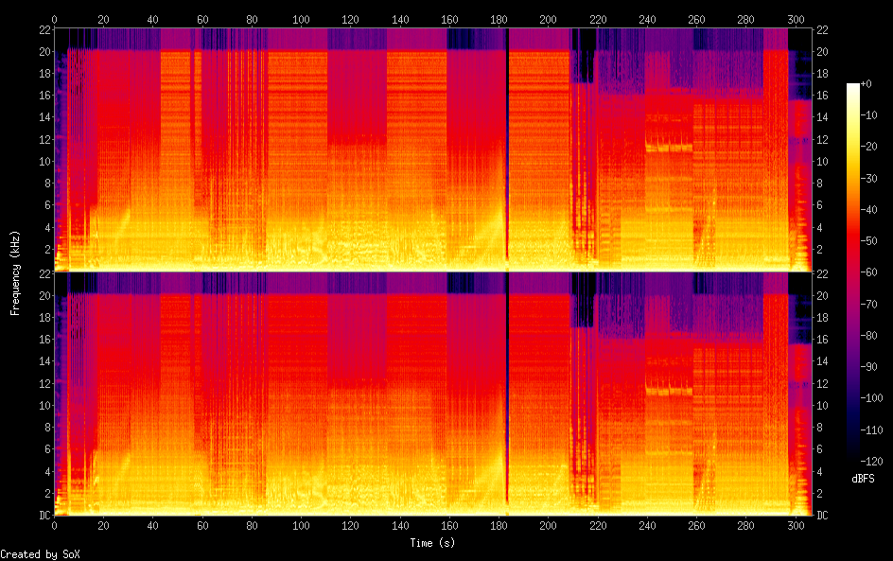
Task: Click the 0 tick on the bottom time axis
Action: pyautogui.click(x=55, y=526)
